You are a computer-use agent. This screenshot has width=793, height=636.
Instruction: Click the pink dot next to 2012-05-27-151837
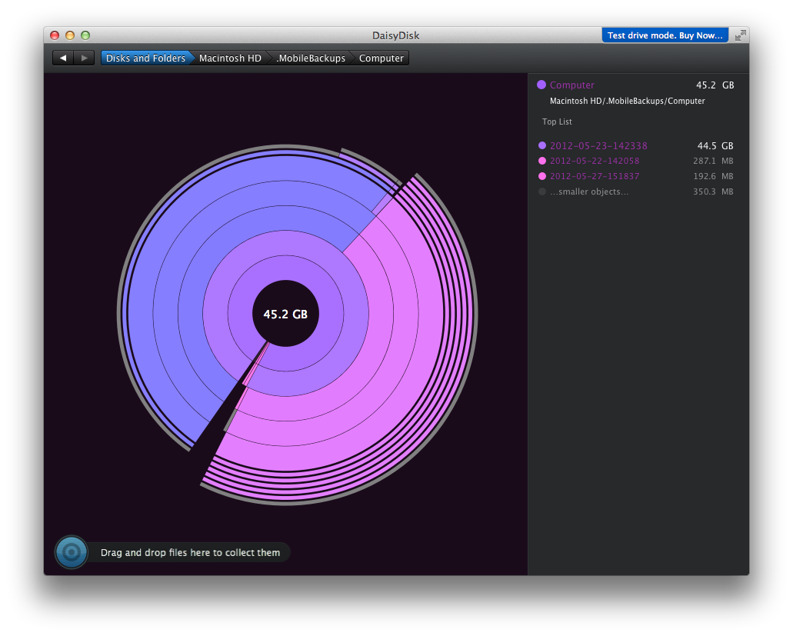point(542,177)
